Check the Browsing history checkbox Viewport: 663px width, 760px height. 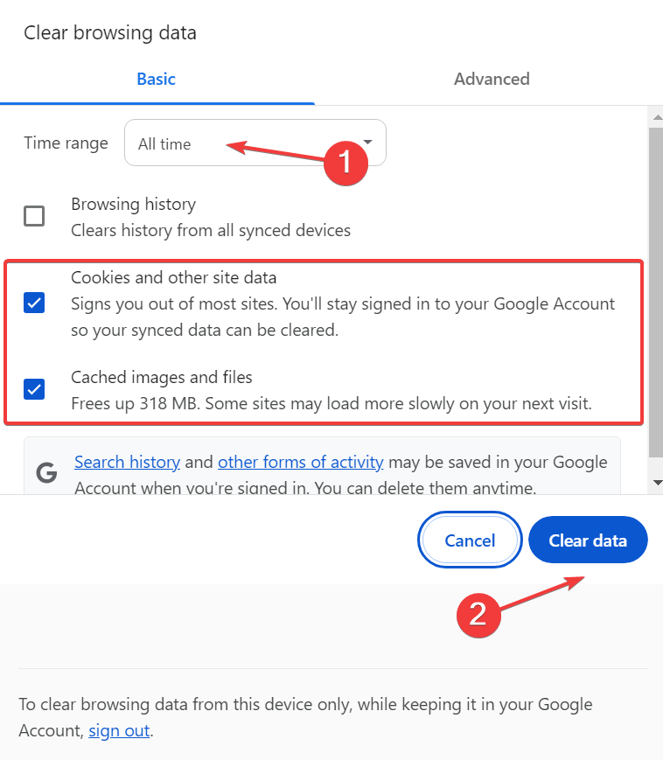[x=34, y=216]
